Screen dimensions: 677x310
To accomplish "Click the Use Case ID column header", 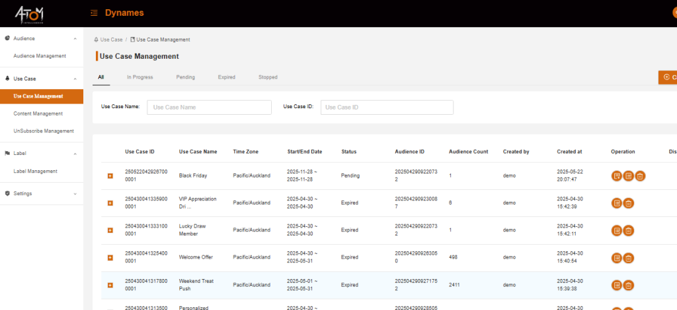I will point(140,152).
